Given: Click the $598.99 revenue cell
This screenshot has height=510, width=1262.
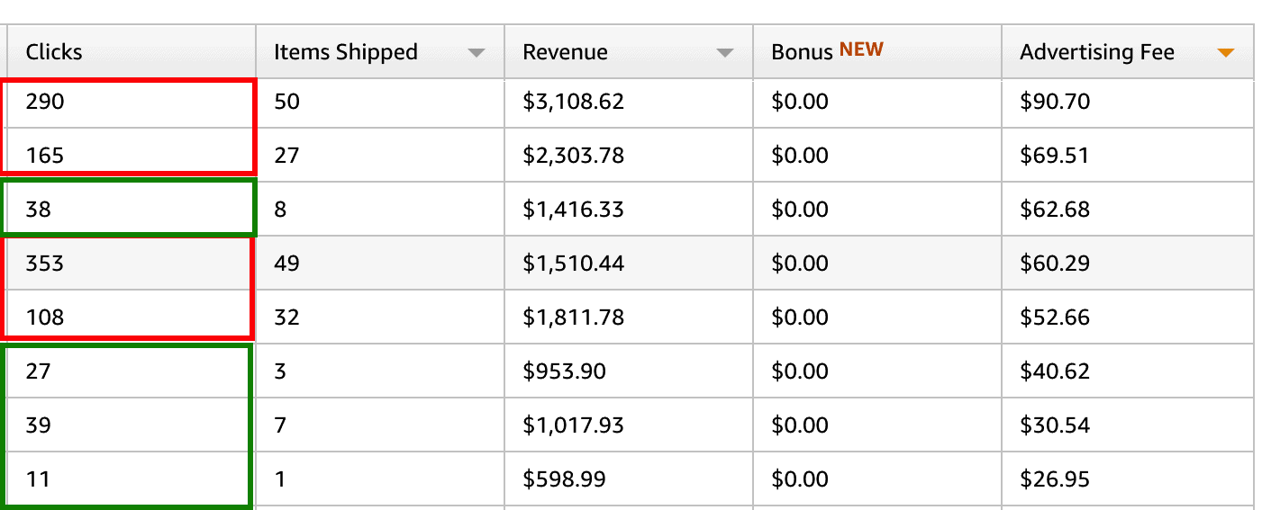Looking at the screenshot, I should pos(564,479).
